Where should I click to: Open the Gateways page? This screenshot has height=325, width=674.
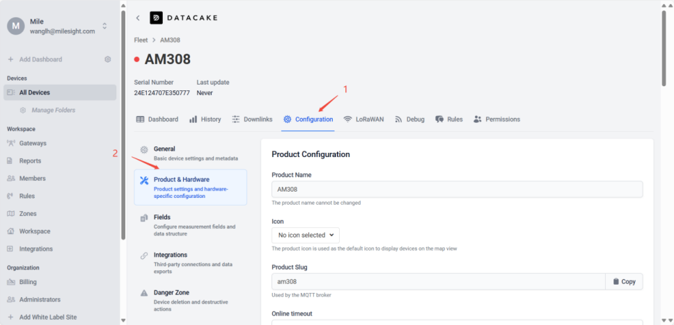pos(33,143)
